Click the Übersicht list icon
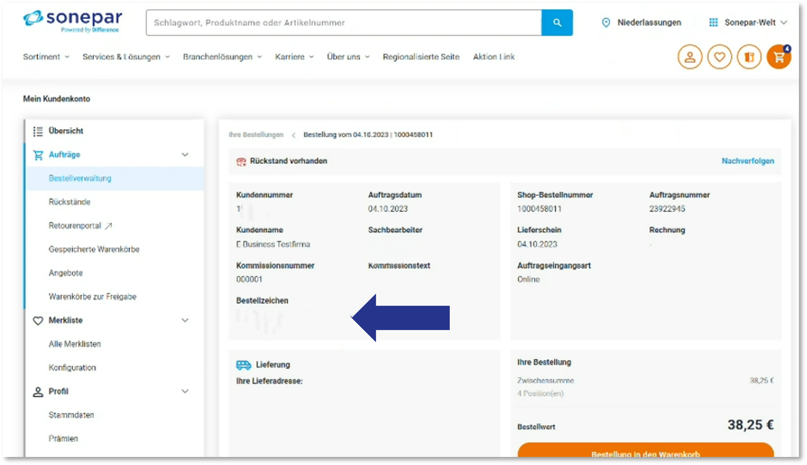 click(38, 131)
